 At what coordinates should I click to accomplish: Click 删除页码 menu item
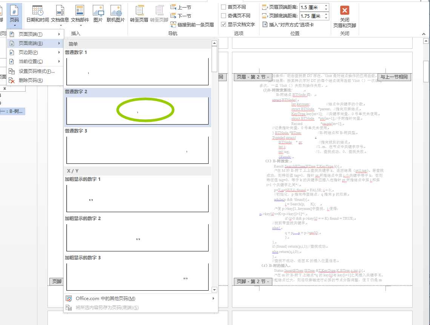(x=35, y=80)
